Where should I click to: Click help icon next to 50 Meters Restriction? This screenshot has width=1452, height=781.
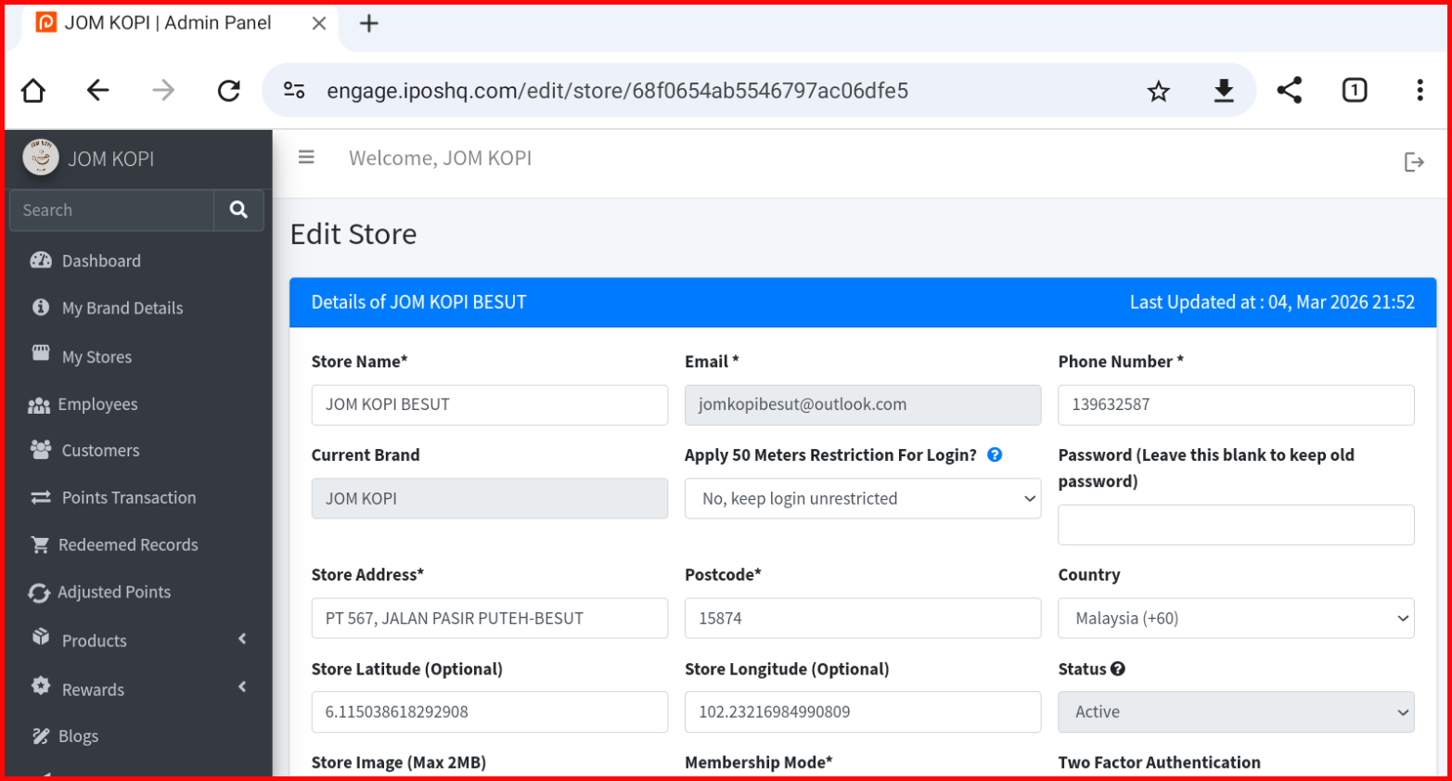[x=995, y=455]
